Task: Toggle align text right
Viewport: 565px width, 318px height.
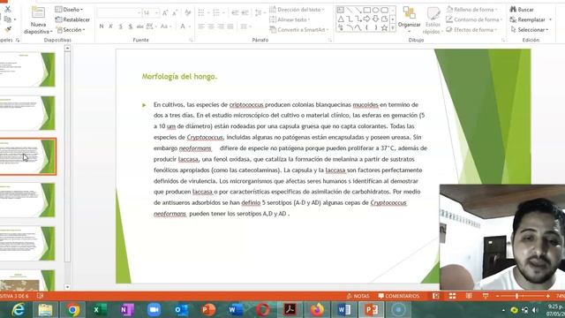Action: point(221,26)
